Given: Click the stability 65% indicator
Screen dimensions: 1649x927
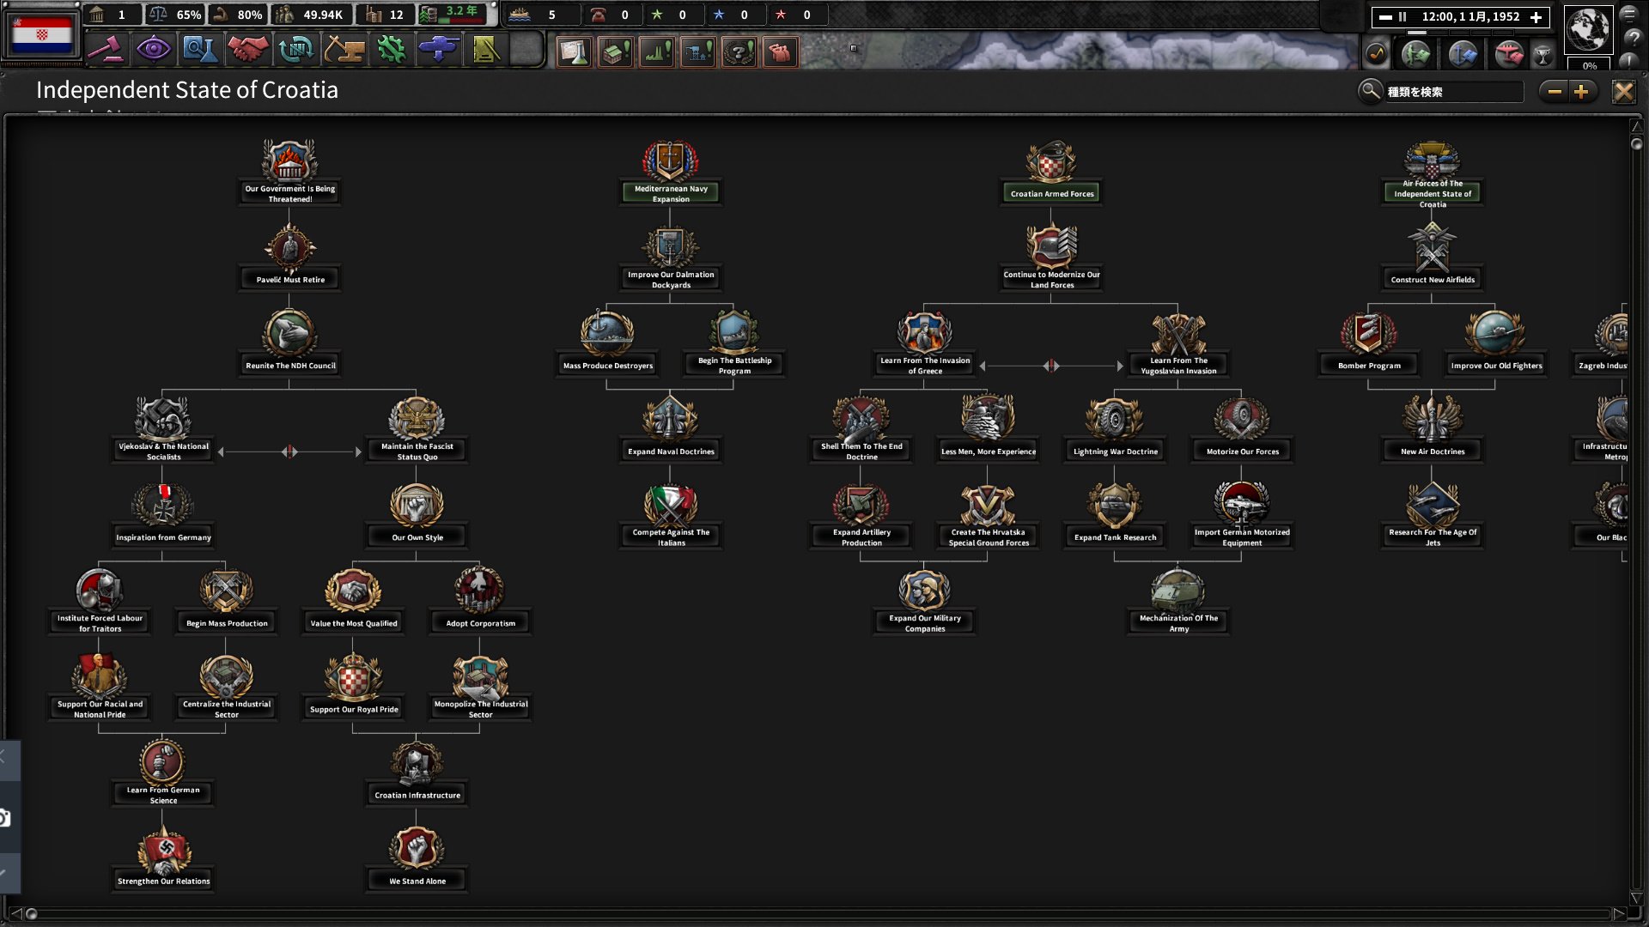Looking at the screenshot, I should point(175,15).
